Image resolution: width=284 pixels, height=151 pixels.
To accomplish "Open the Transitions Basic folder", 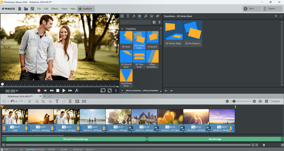I will click(x=126, y=78).
